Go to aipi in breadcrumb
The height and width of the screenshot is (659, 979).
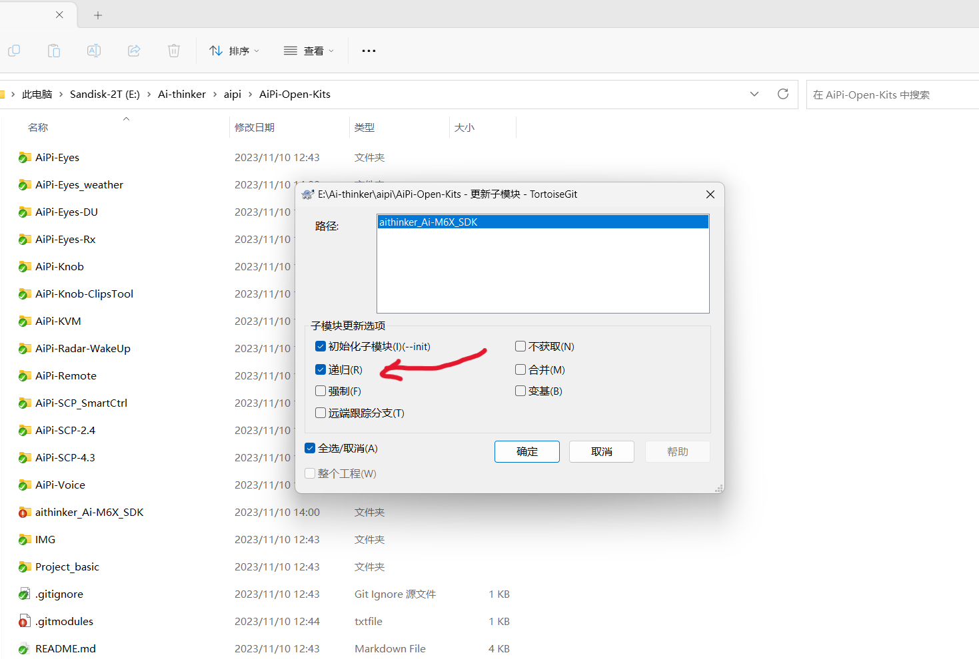tap(233, 95)
